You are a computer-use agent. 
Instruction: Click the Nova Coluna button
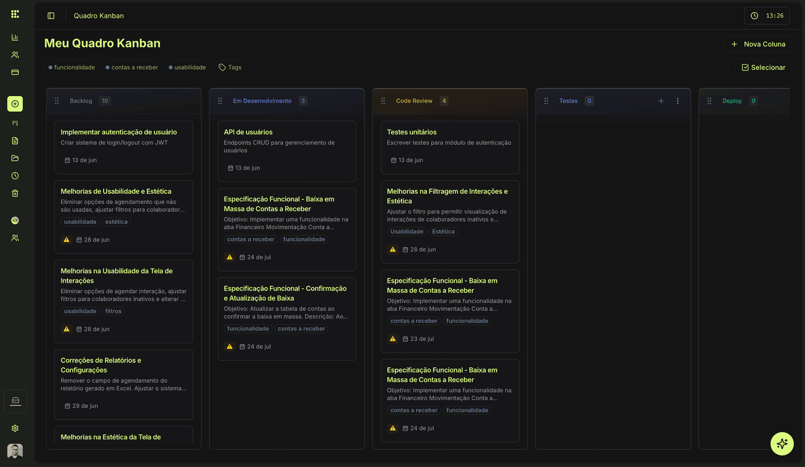pos(758,44)
